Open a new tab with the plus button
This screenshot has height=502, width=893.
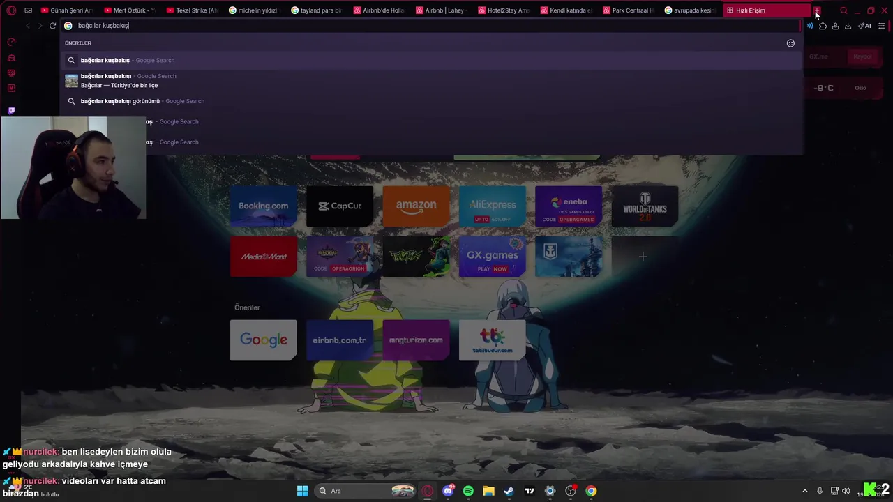coord(817,10)
